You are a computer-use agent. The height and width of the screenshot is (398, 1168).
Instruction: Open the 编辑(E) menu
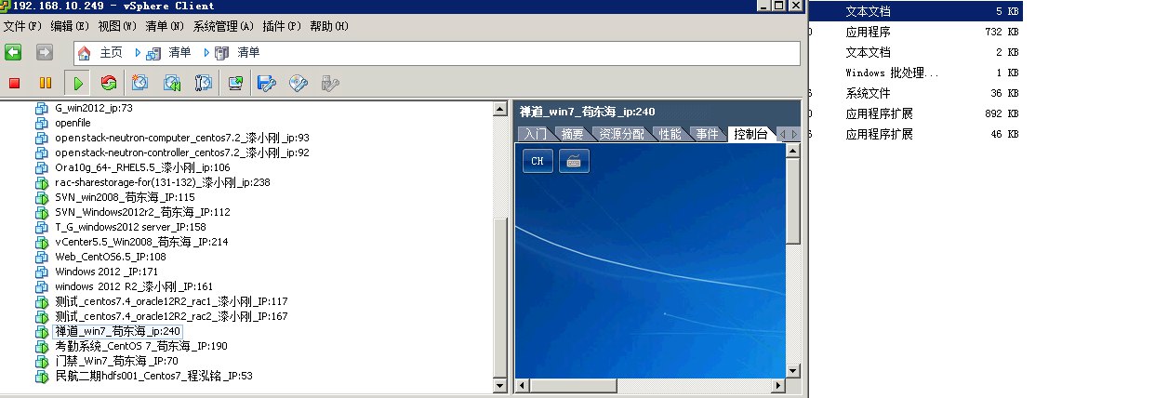(70, 25)
